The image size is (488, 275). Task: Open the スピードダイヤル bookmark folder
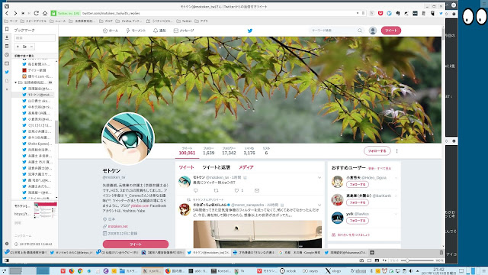(34, 21)
